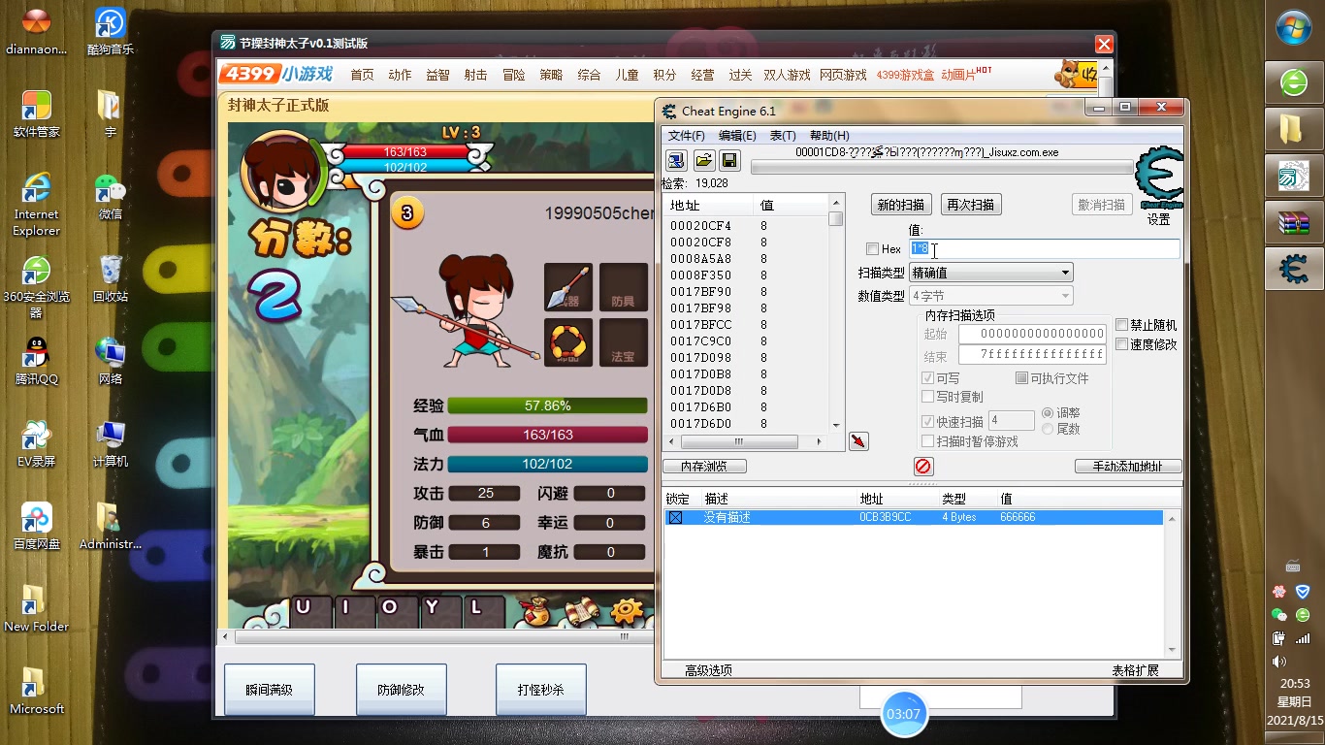The height and width of the screenshot is (745, 1325).
Task: Click the 瞬间满级 trainer button
Action: pos(270,691)
